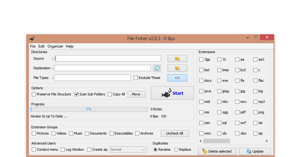Open the Help menu
The width and height of the screenshot is (300, 157).
pyautogui.click(x=69, y=46)
